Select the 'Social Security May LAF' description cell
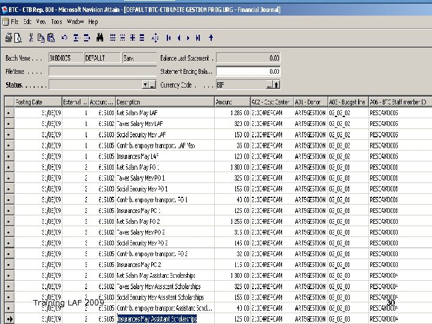This screenshot has height=324, width=432. point(165,135)
